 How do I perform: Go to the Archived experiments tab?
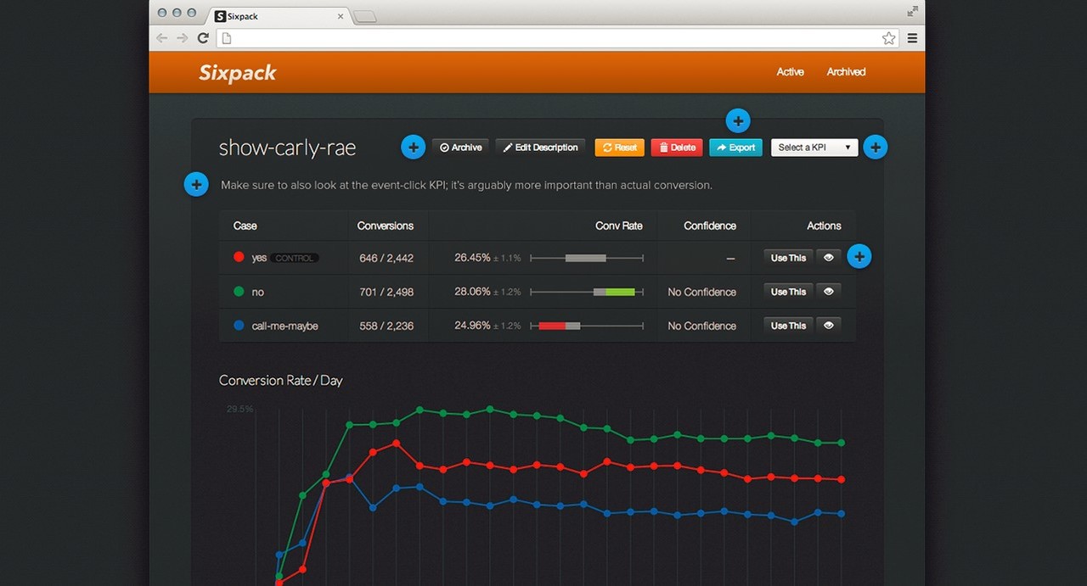point(846,72)
